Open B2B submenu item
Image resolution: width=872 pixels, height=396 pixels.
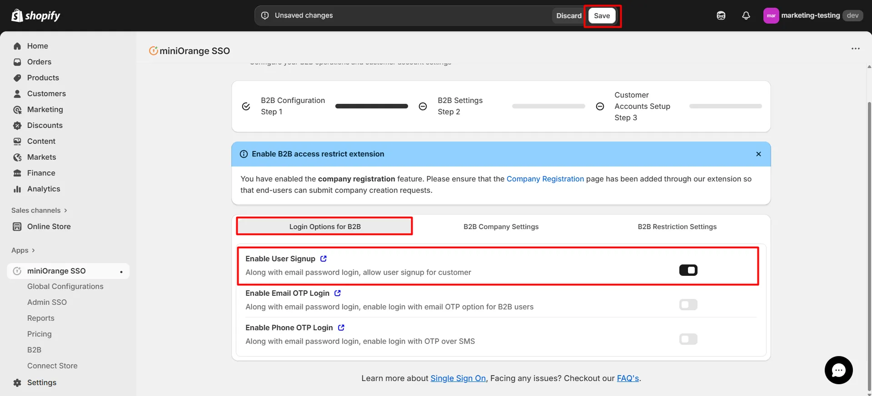[x=34, y=350]
